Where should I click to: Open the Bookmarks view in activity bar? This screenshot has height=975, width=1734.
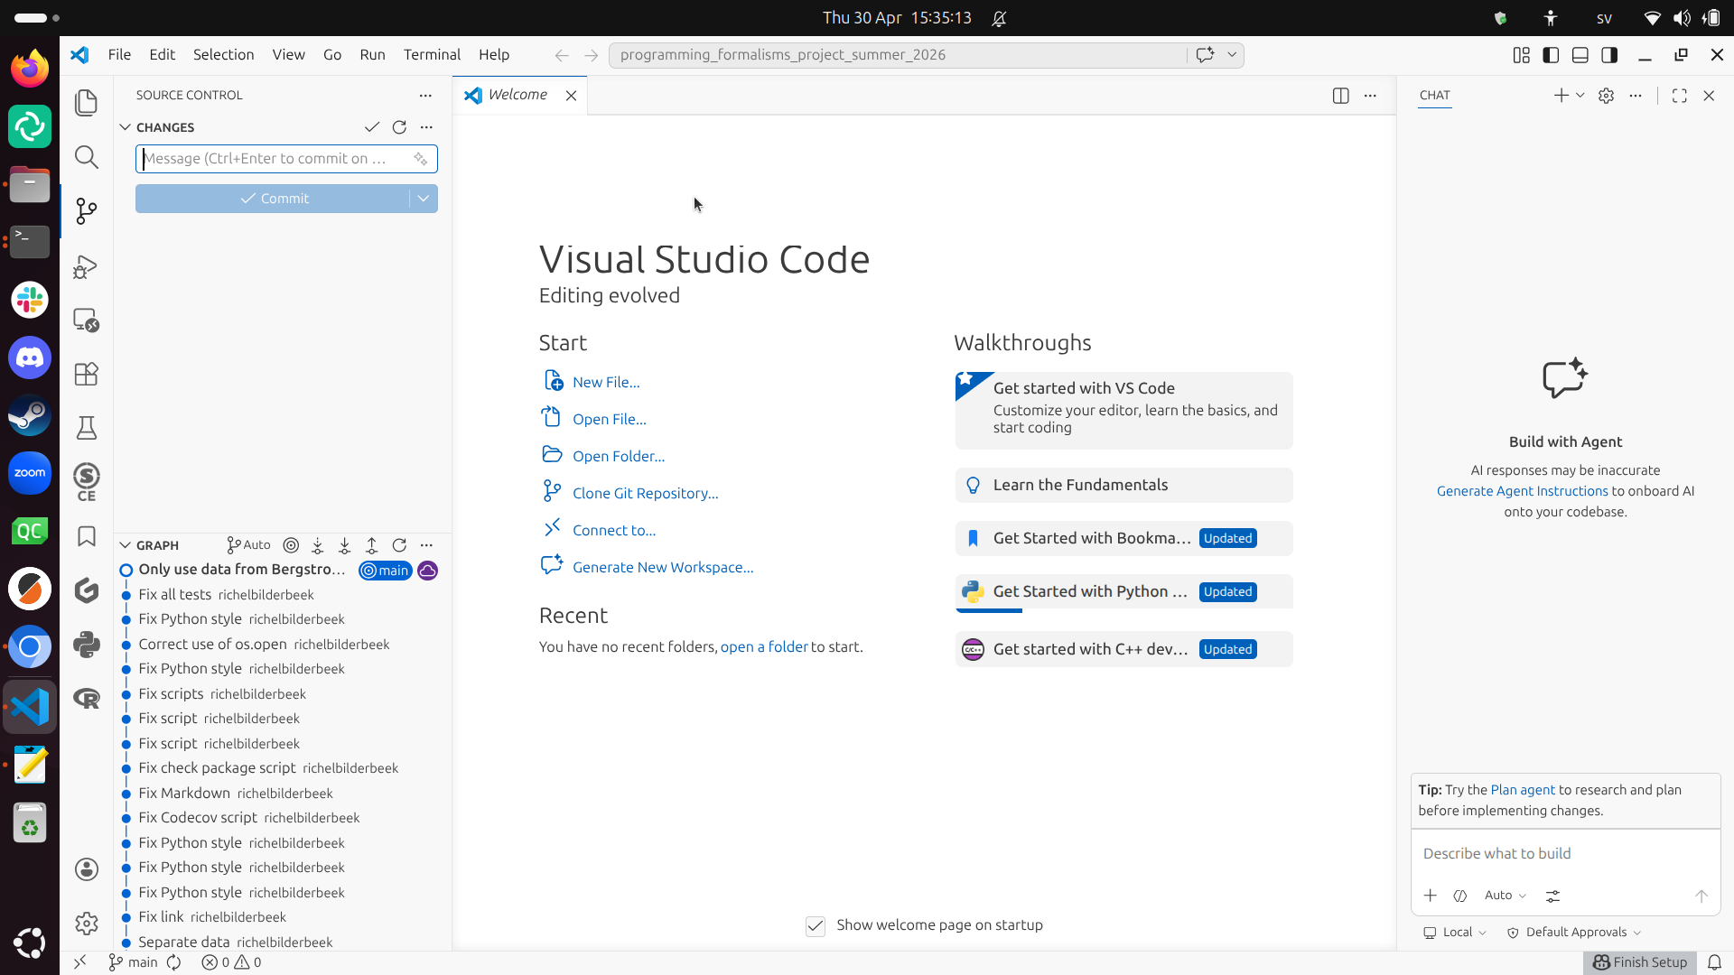[x=87, y=536]
